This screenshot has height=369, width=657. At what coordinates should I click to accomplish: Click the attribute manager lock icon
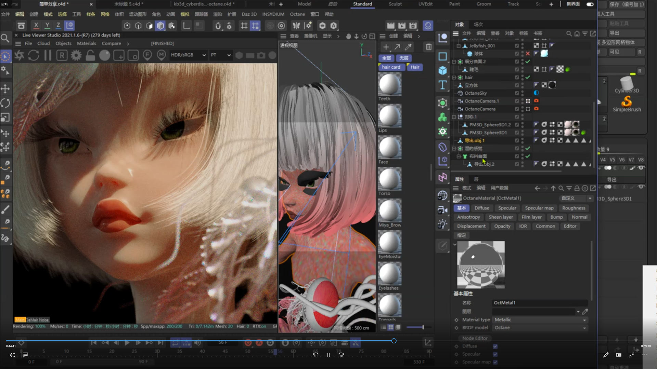(577, 188)
